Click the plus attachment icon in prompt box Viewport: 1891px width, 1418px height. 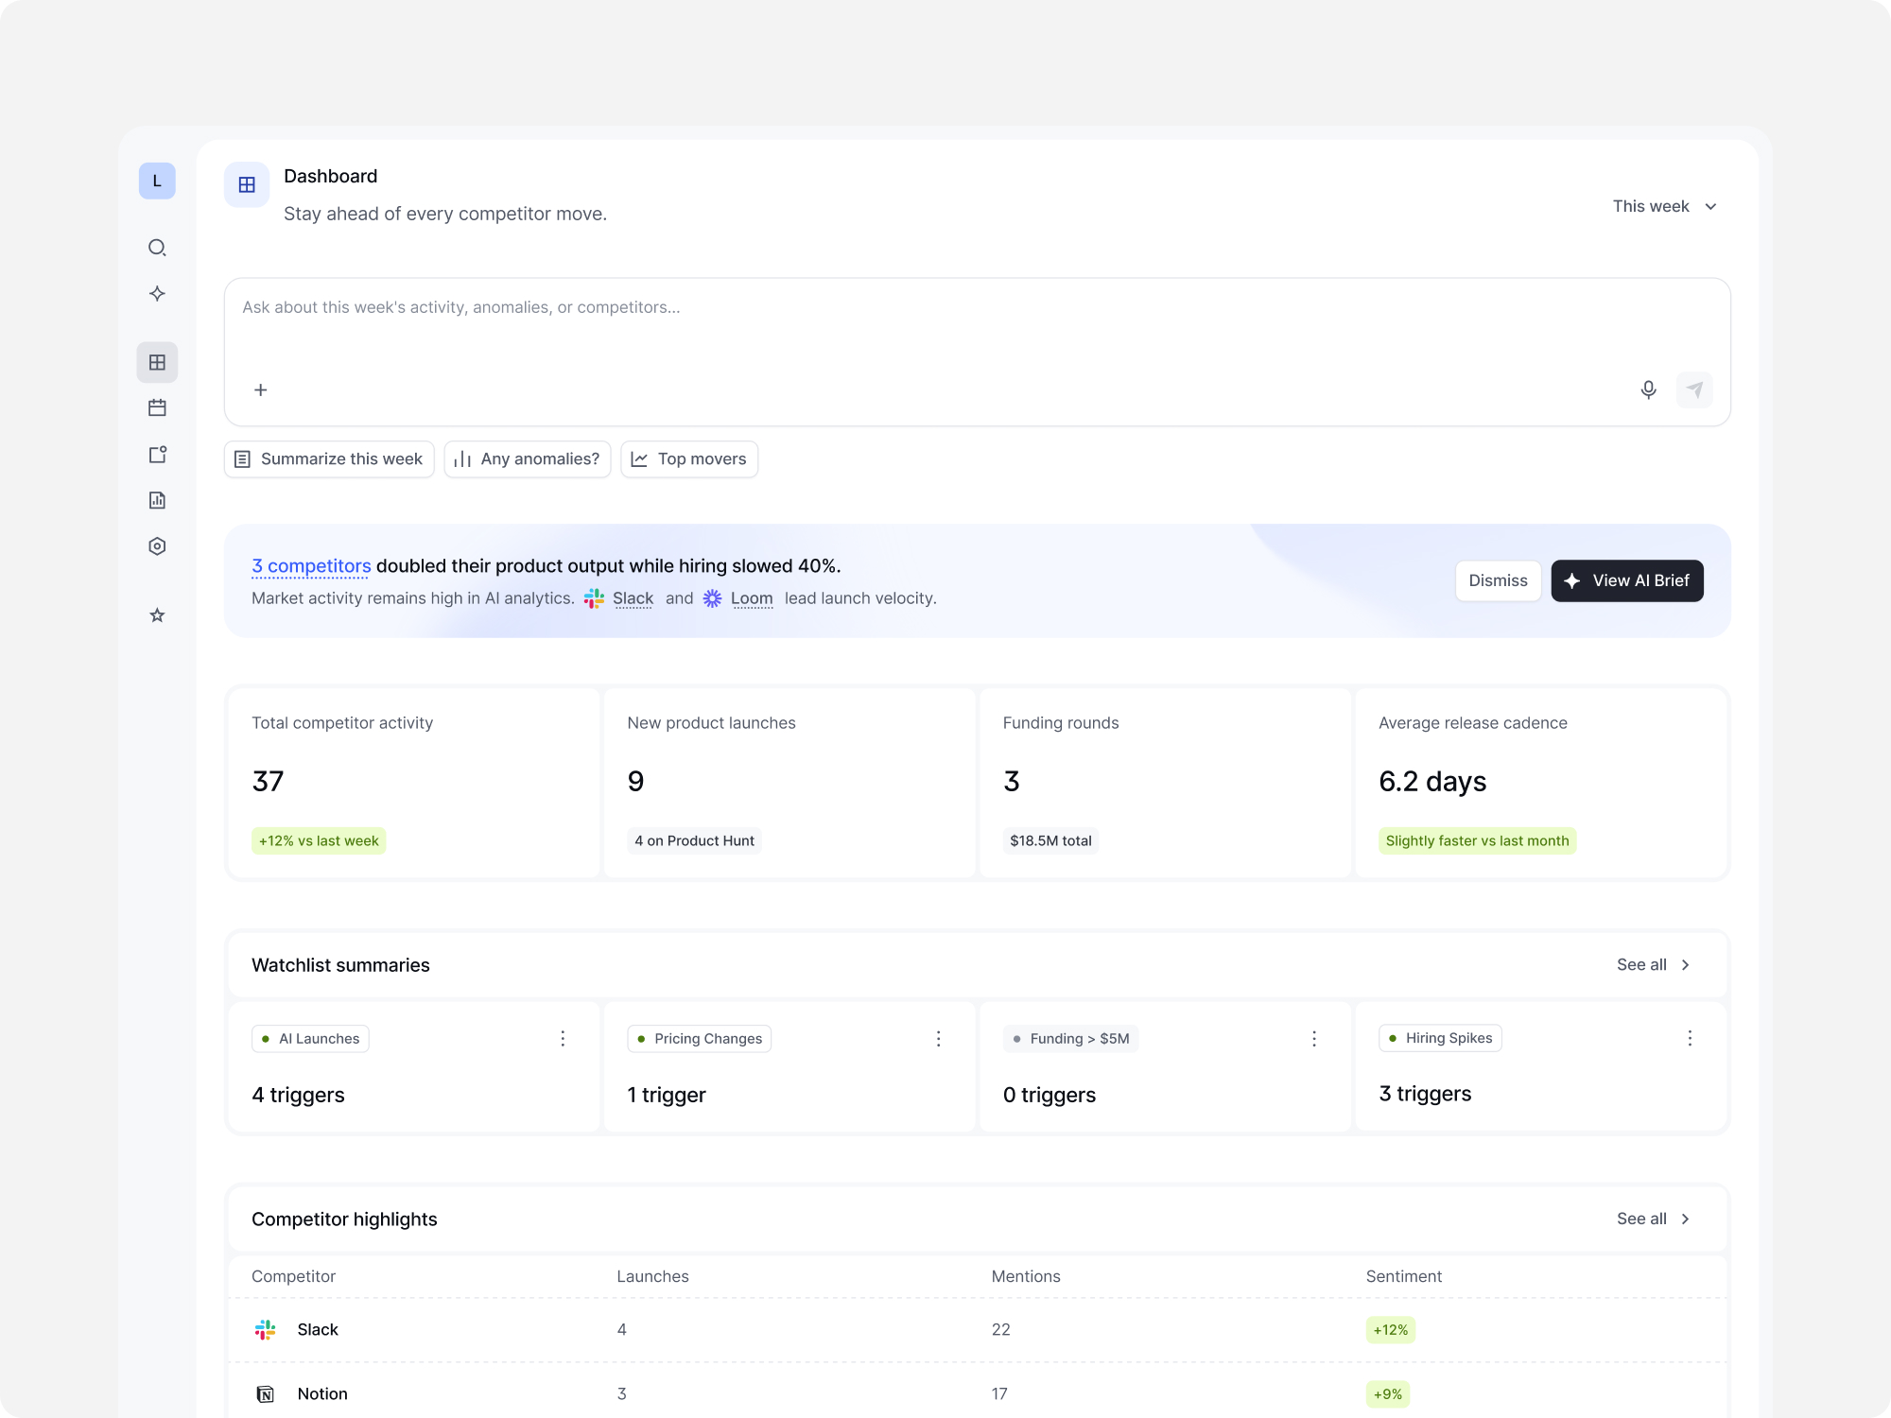(261, 389)
